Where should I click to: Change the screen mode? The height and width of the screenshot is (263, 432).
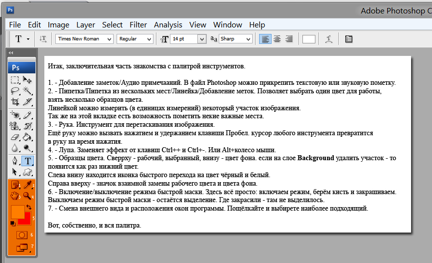22,248
